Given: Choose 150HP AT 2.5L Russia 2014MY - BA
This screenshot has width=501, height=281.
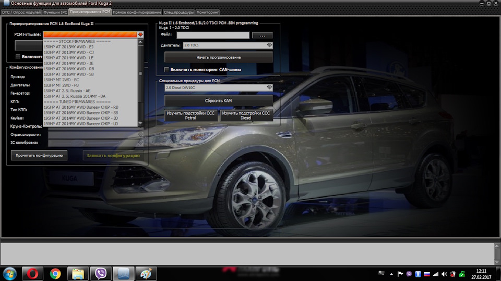Looking at the screenshot, I should pyautogui.click(x=90, y=96).
